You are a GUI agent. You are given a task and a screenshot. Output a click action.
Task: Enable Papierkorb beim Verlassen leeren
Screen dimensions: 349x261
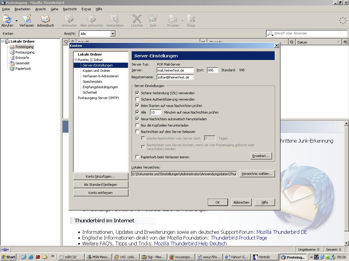(137, 157)
